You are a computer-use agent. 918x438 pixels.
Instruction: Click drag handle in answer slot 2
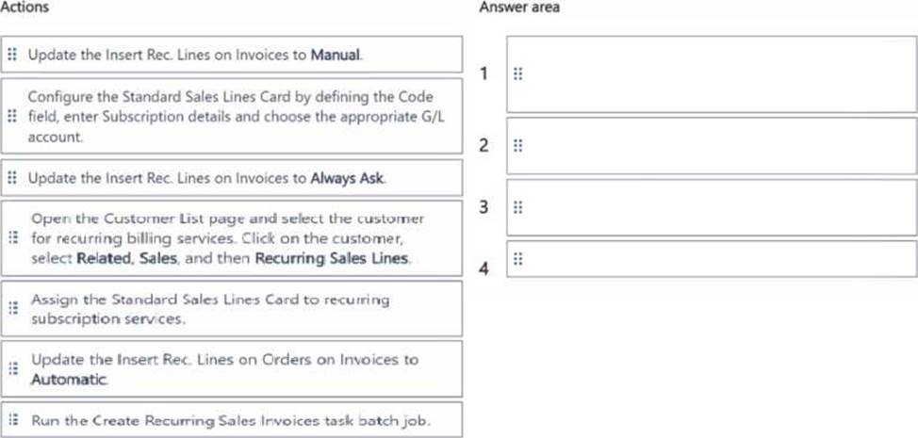(x=517, y=146)
